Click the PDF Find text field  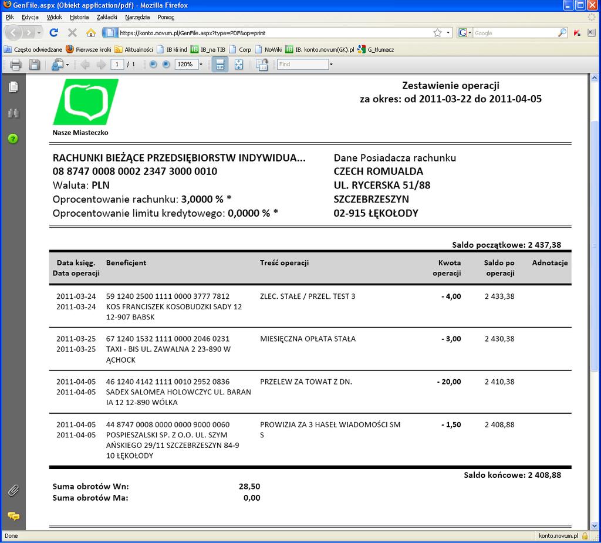click(303, 65)
